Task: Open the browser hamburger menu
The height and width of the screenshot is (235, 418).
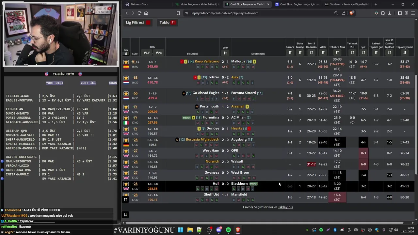Action: coord(413,13)
